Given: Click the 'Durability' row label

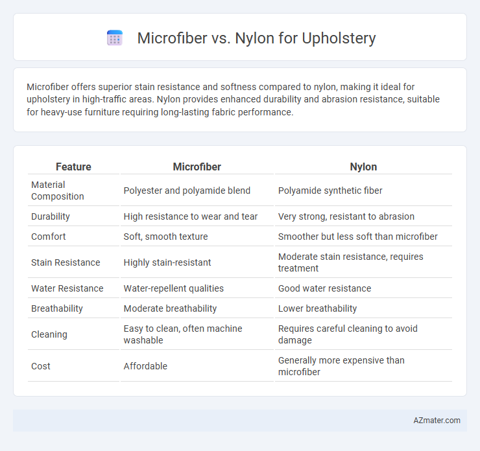Looking at the screenshot, I should (51, 216).
